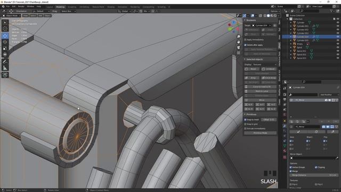
Task: Collapse the Primitives panel
Action: click(x=245, y=114)
